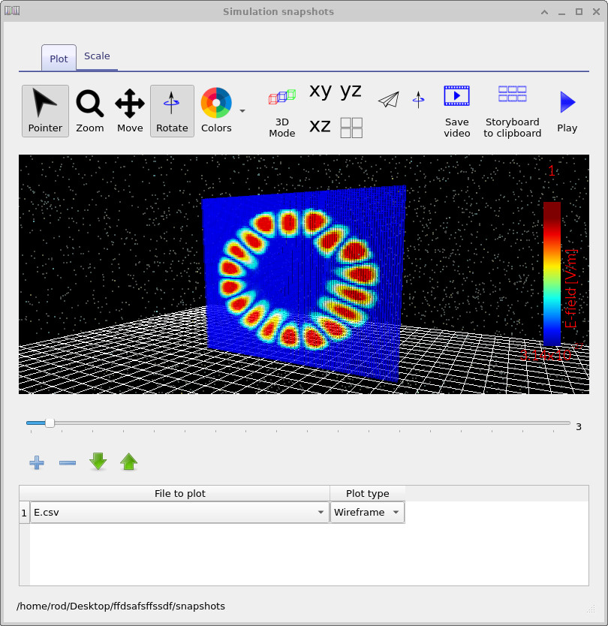Switch to yz plane view
The height and width of the screenshot is (626, 608).
(x=351, y=91)
